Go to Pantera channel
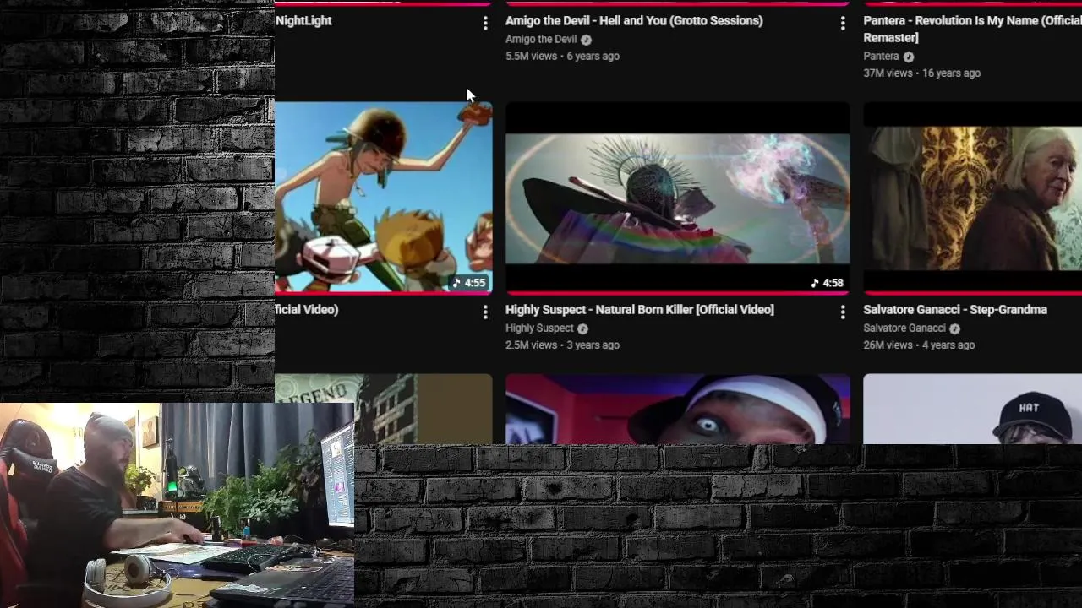Screen dimensions: 1082x608 (881, 56)
